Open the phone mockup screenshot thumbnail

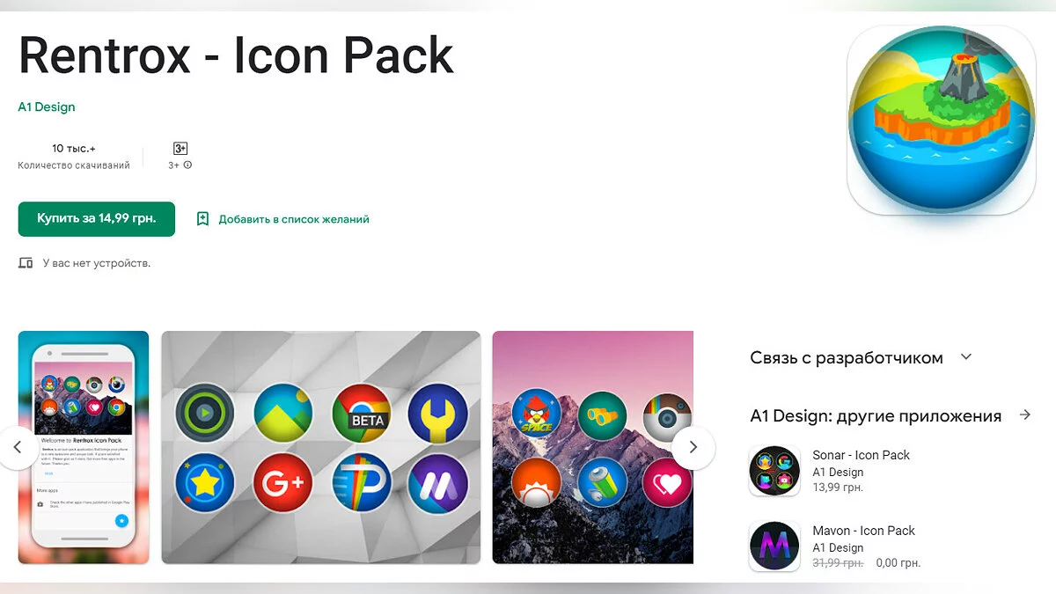point(84,447)
